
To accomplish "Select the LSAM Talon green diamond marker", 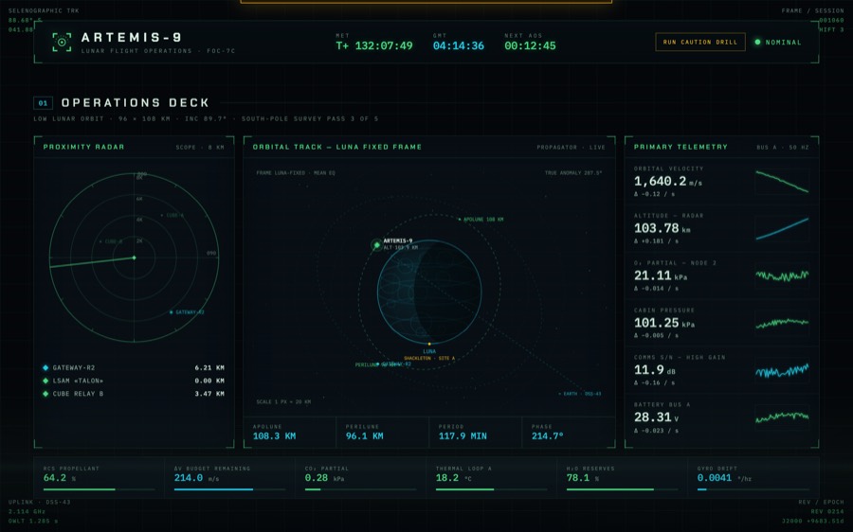I will pyautogui.click(x=45, y=381).
